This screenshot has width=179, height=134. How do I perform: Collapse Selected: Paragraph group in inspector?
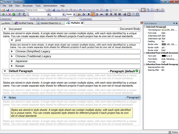click(x=145, y=27)
